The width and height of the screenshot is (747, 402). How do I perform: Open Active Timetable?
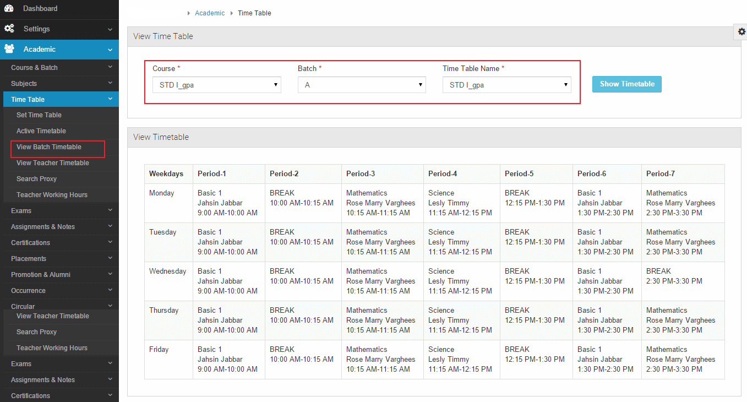point(41,131)
